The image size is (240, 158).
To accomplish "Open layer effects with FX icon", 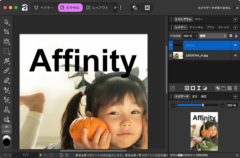I will click(x=187, y=88).
